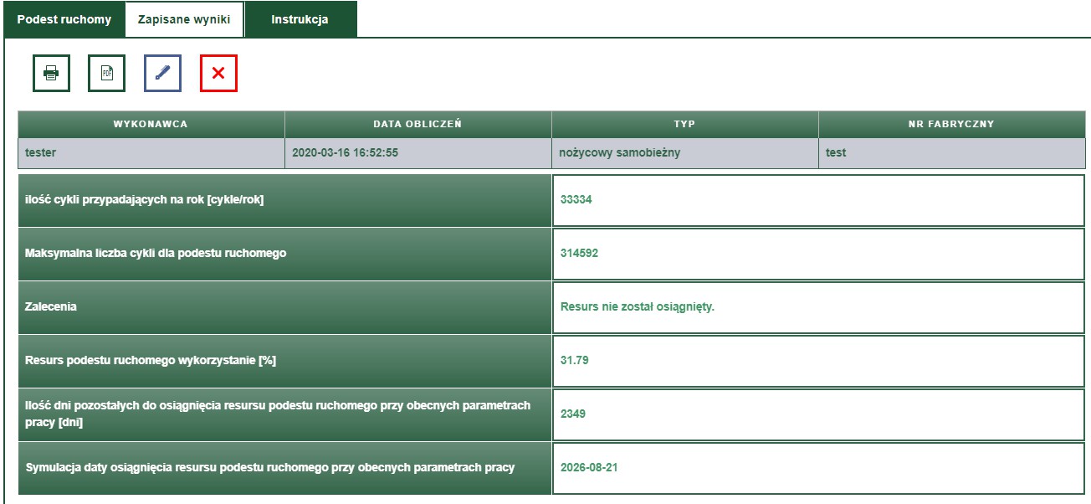Viewport: 1091px width, 504px height.
Task: Click the print icon
Action: (50, 73)
